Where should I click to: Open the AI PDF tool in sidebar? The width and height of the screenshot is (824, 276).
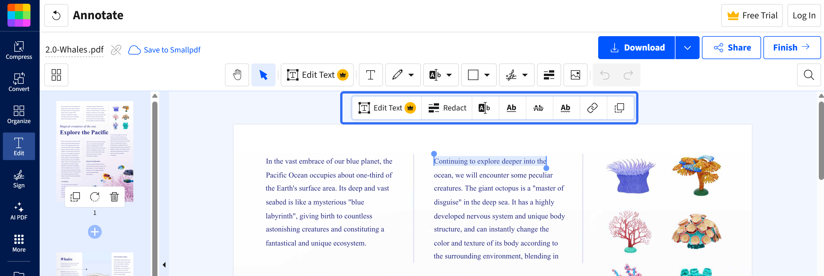[x=19, y=211]
